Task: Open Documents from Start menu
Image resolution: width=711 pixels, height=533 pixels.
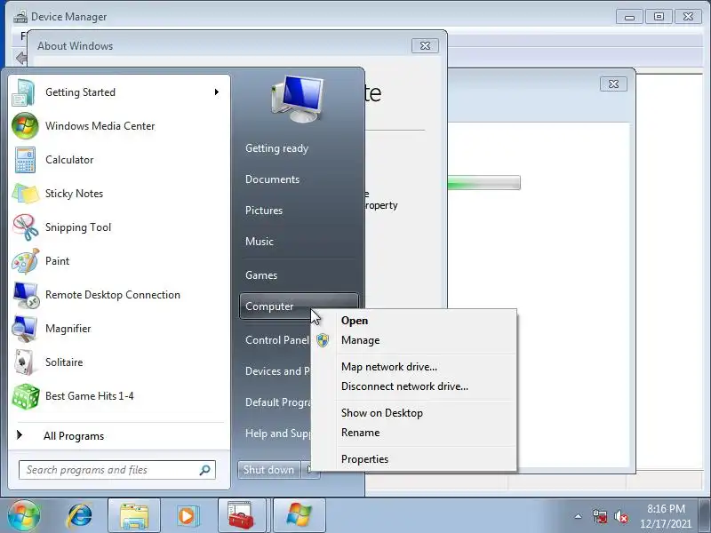Action: coord(272,179)
